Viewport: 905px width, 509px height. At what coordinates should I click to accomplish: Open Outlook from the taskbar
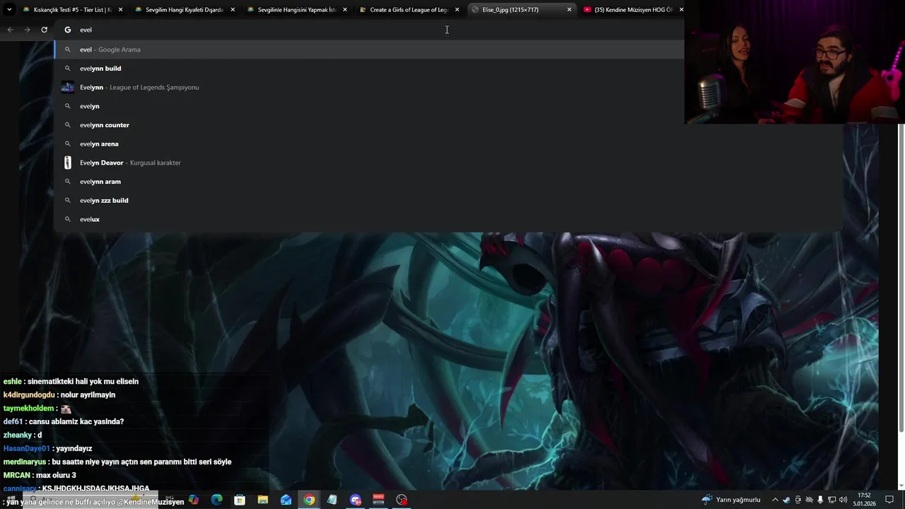tap(286, 500)
